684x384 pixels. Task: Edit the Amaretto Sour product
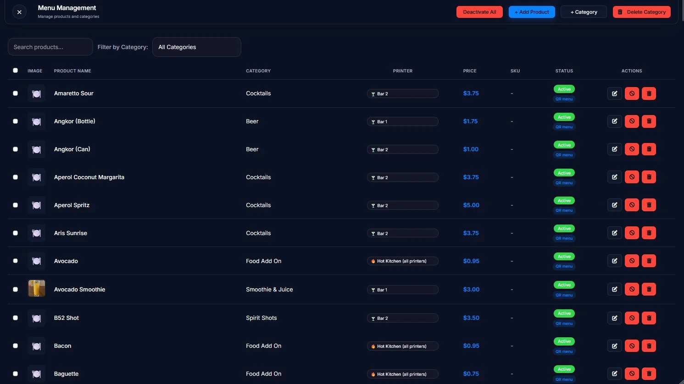coord(615,93)
